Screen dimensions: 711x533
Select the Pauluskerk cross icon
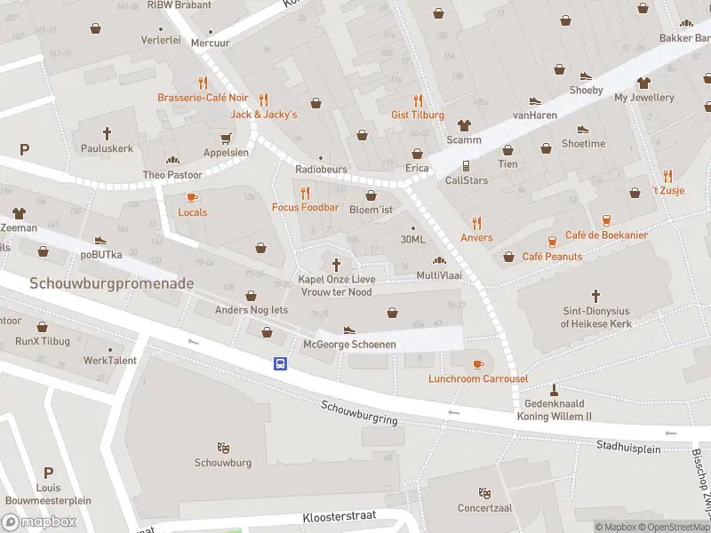107,134
